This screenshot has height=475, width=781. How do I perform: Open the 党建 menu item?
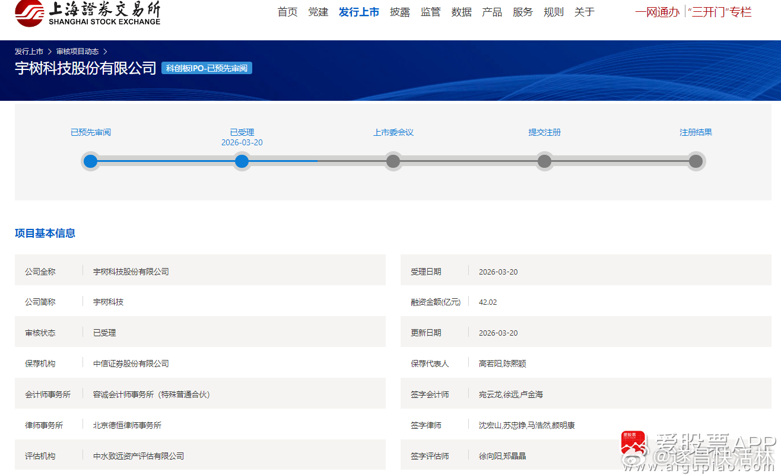(319, 12)
